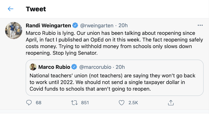Click the 851 retweet count
Viewport: 209px width, 114px height.
pos(85,103)
